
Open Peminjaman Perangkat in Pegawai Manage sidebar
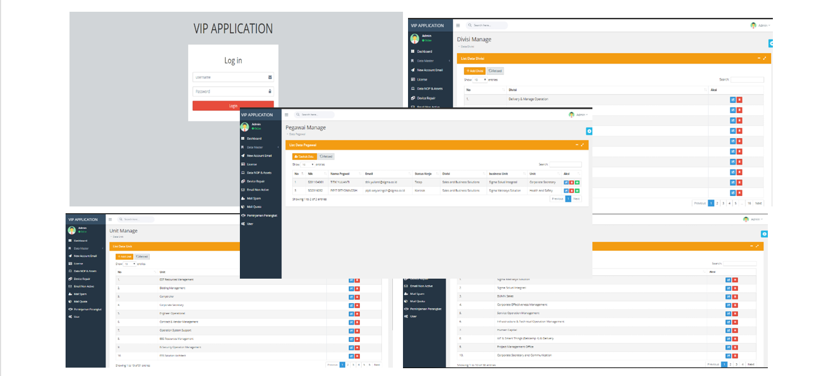coord(262,215)
